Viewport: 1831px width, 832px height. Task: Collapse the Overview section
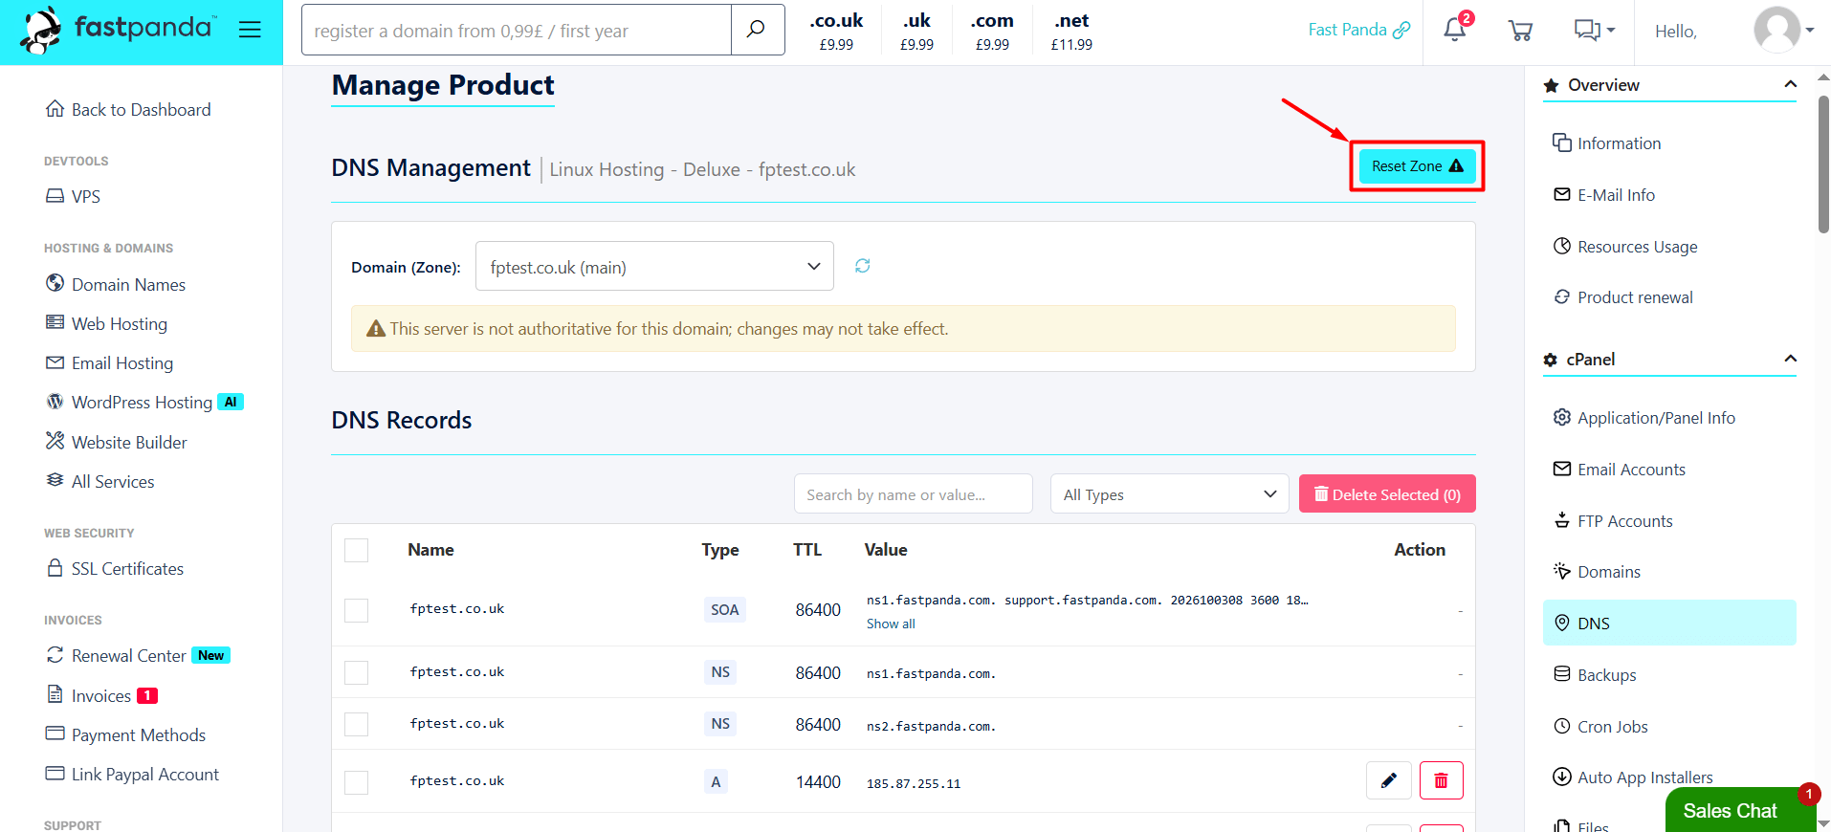pos(1790,84)
